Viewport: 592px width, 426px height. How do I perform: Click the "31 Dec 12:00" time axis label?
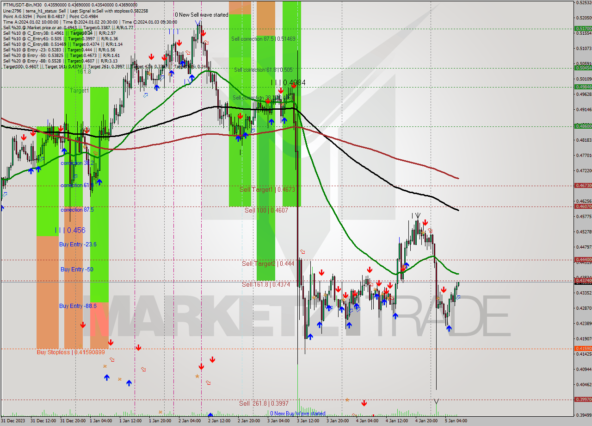coord(43,421)
